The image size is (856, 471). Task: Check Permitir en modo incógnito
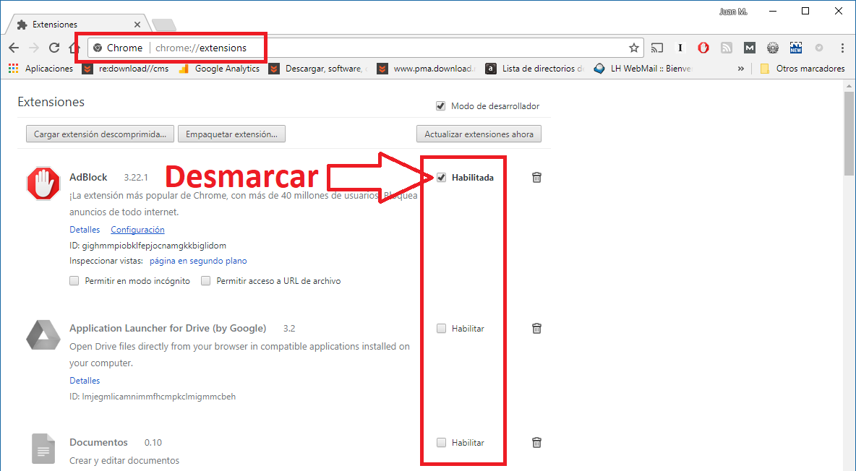coord(74,281)
